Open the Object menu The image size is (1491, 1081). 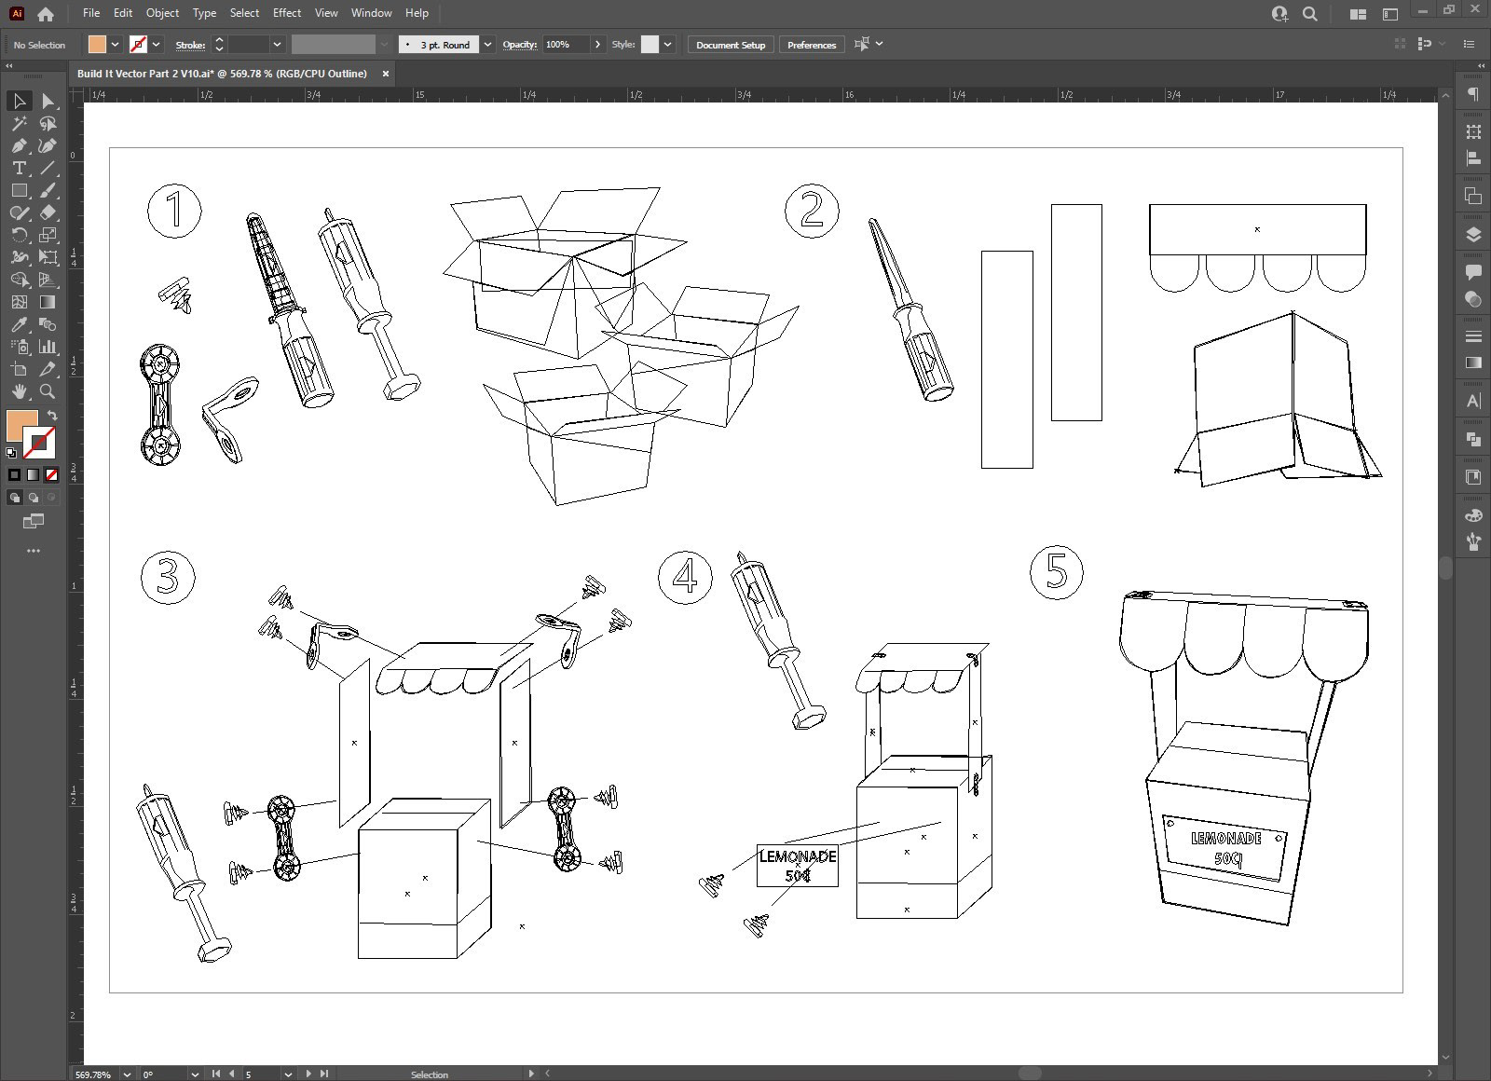click(162, 13)
